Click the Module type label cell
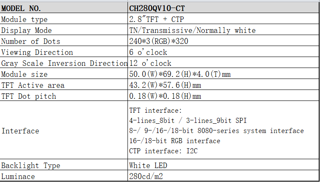Screen dimensions: 320x182 pyautogui.click(x=25, y=19)
